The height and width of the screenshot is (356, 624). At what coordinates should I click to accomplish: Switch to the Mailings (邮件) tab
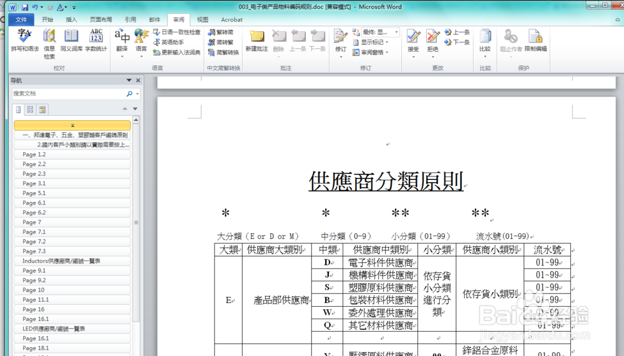pos(154,19)
